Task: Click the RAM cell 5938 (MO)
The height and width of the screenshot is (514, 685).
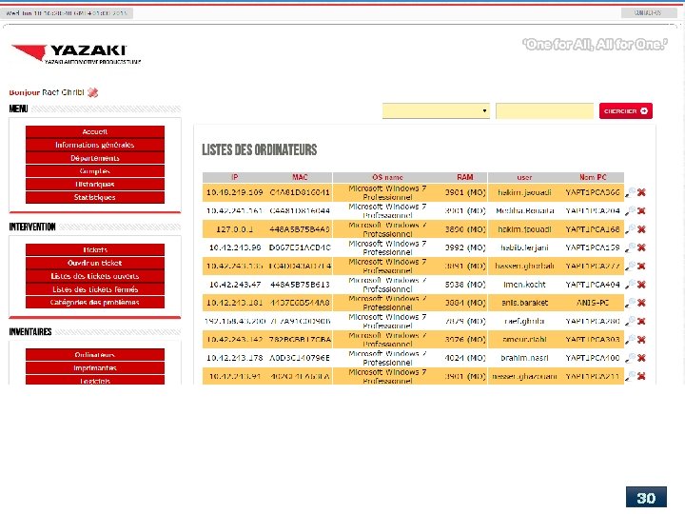Action: pos(465,284)
